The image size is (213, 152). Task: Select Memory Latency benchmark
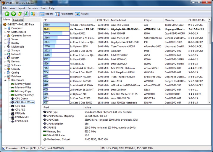tap(25, 95)
